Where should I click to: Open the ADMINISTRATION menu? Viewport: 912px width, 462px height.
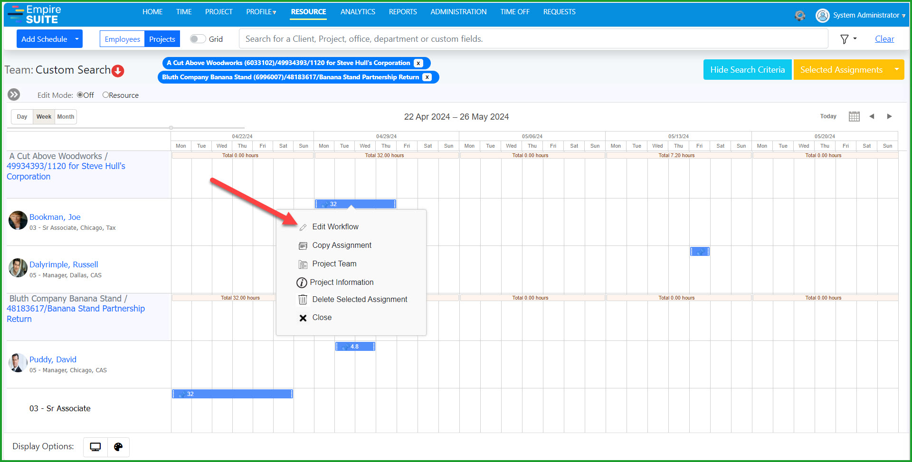coord(458,12)
